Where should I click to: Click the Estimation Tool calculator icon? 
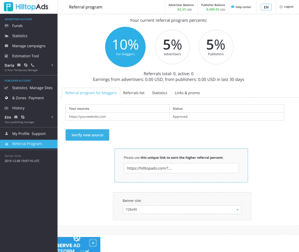tap(6, 56)
